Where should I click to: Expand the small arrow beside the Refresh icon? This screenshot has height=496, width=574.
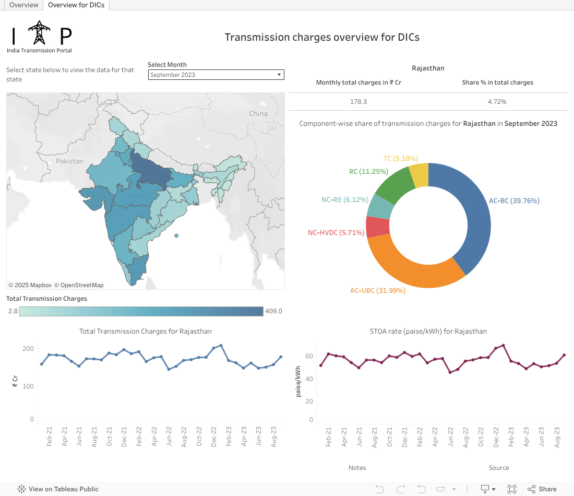pyautogui.click(x=453, y=490)
